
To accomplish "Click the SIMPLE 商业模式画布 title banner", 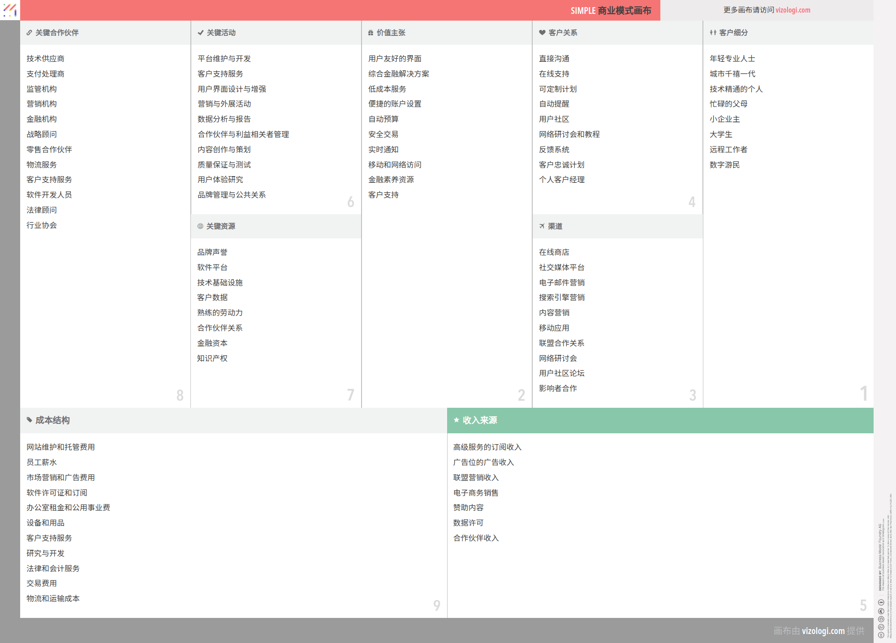I will [x=611, y=10].
